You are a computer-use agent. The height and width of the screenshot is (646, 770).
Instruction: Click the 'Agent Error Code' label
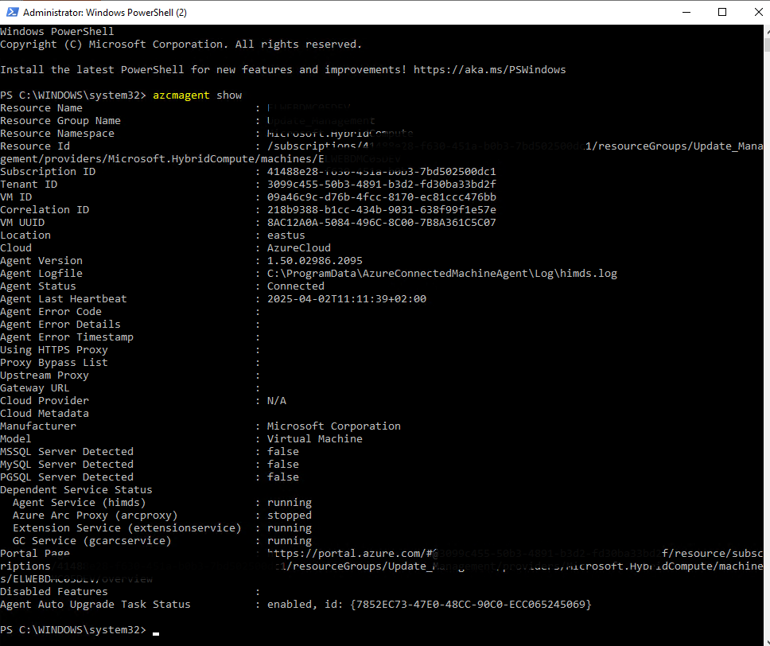coord(51,312)
